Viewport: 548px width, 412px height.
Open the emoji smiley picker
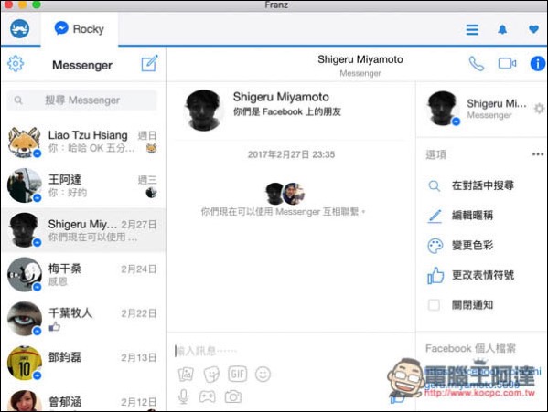[263, 375]
